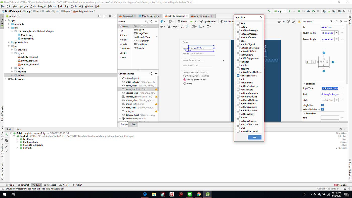Open the Logcat tool window icon
Screen dimensions: 352x198
tap(50, 185)
